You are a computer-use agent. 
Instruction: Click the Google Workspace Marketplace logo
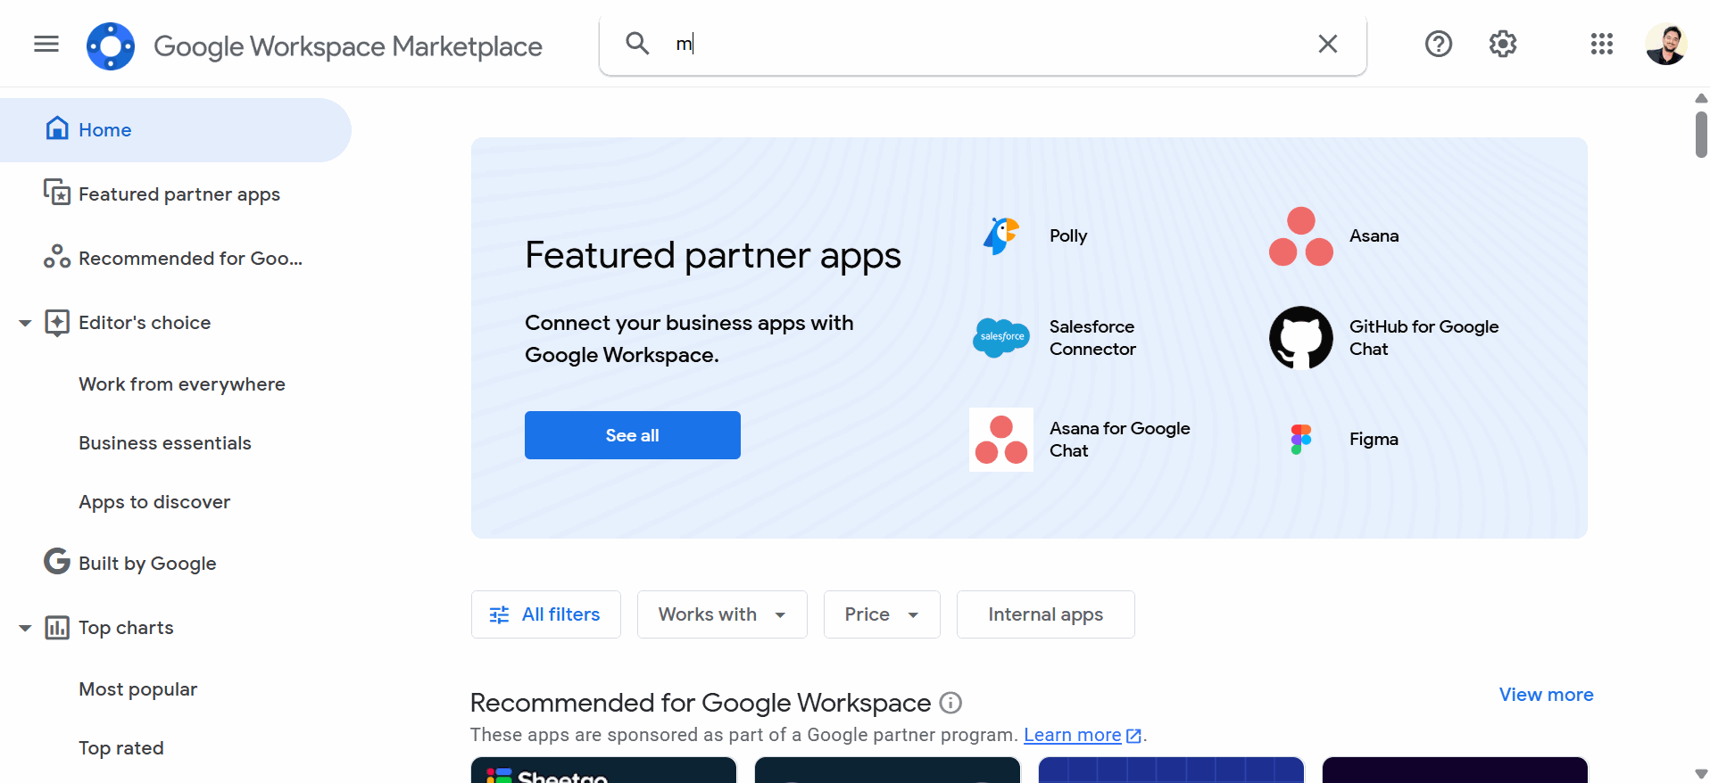111,45
